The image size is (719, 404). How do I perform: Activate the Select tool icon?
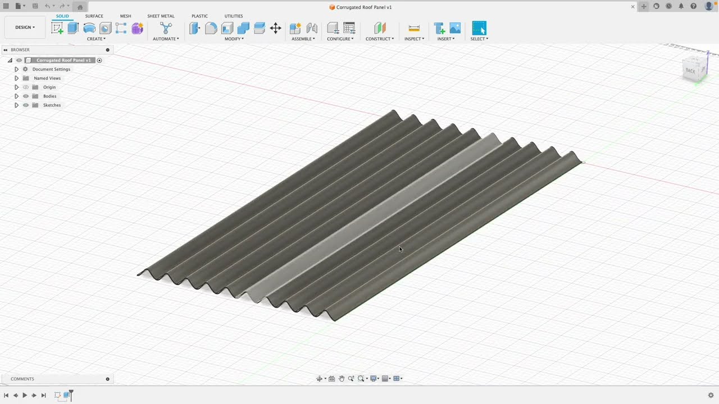click(479, 28)
